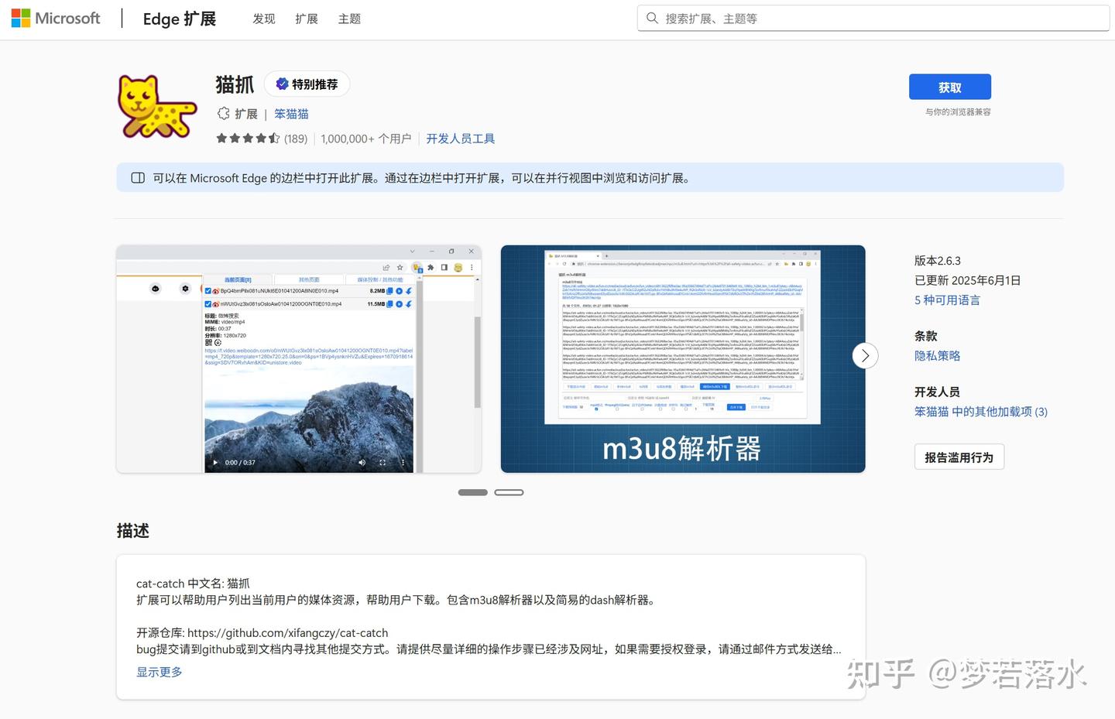Viewport: 1115px width, 719px height.
Task: Click the 条款 heading
Action: pos(926,336)
